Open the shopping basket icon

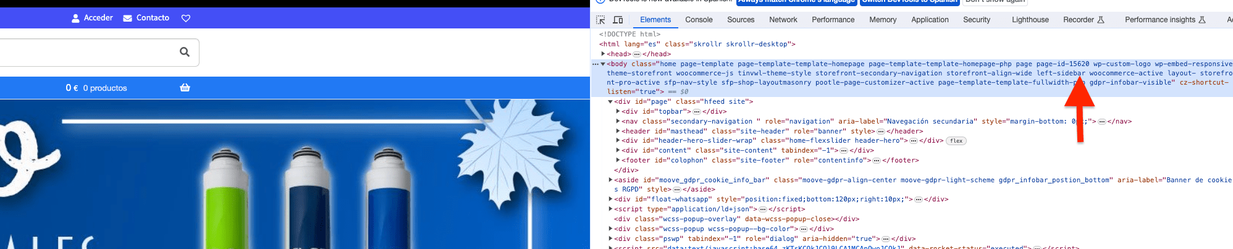185,88
